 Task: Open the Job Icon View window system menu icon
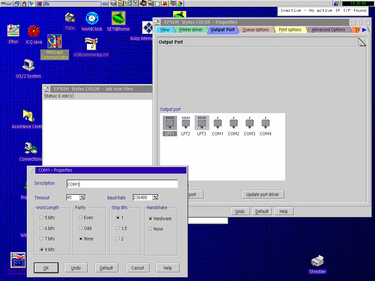pos(47,89)
